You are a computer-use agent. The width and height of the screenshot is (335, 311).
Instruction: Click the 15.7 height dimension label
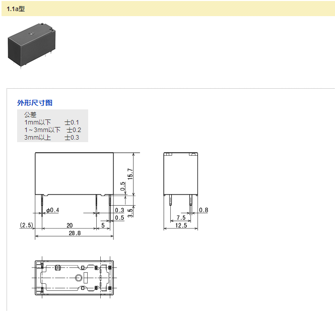(130, 174)
